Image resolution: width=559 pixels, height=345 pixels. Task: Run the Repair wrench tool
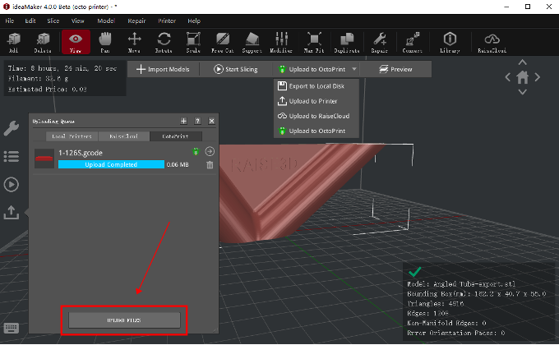point(379,42)
